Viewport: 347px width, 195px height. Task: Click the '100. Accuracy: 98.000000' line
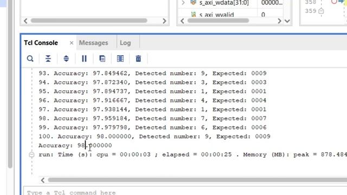[x=155, y=136]
